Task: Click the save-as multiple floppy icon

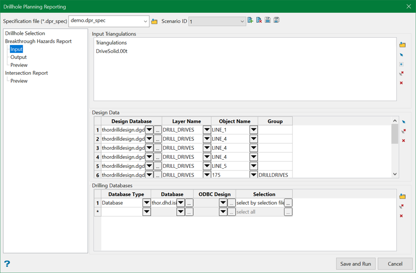Action: [277, 20]
